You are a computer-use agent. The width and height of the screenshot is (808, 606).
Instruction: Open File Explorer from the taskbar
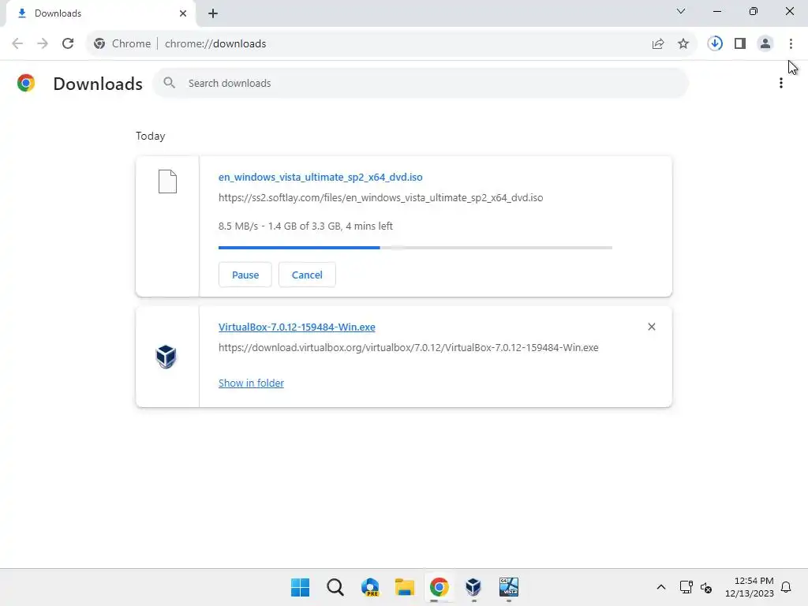coord(405,587)
